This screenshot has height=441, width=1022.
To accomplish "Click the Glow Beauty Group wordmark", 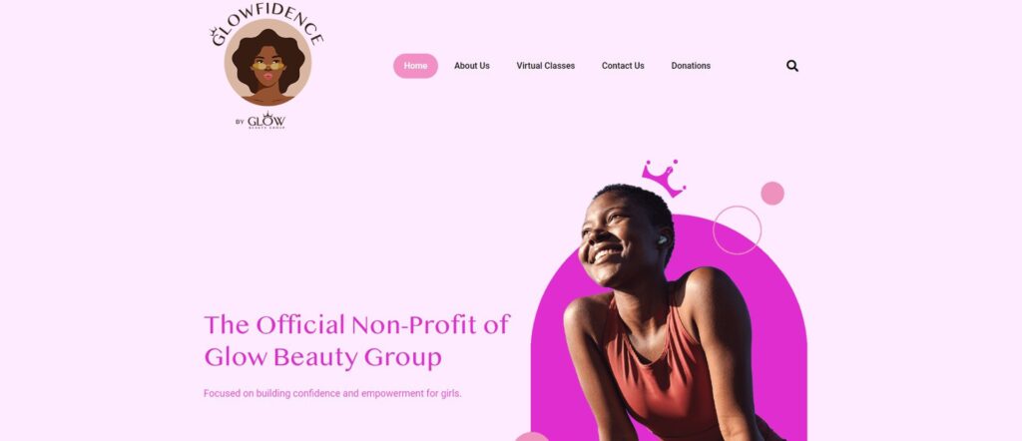I will click(265, 121).
